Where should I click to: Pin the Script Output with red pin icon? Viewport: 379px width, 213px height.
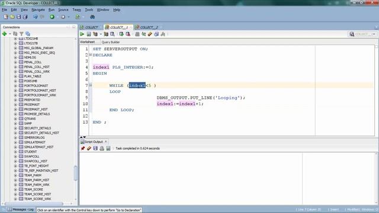pyautogui.click(x=83, y=149)
